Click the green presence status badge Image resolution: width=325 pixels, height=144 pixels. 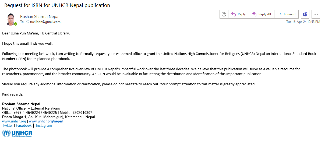point(16,24)
